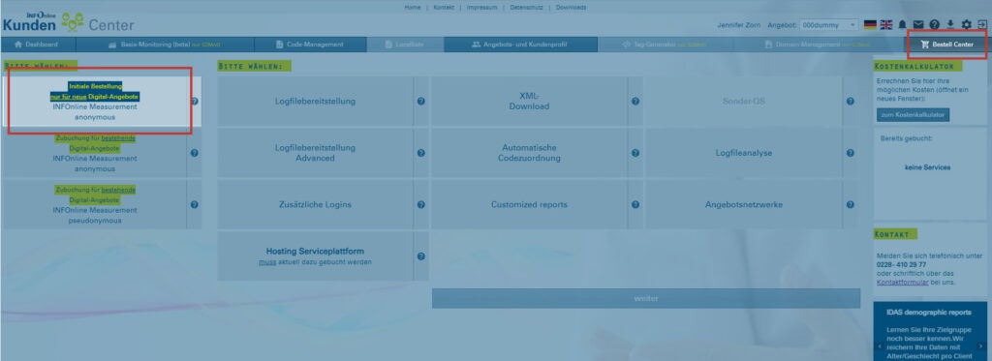Viewport: 992px width, 361px height.
Task: Toggle the Zusätzliche Logins service tile
Action: tap(315, 205)
